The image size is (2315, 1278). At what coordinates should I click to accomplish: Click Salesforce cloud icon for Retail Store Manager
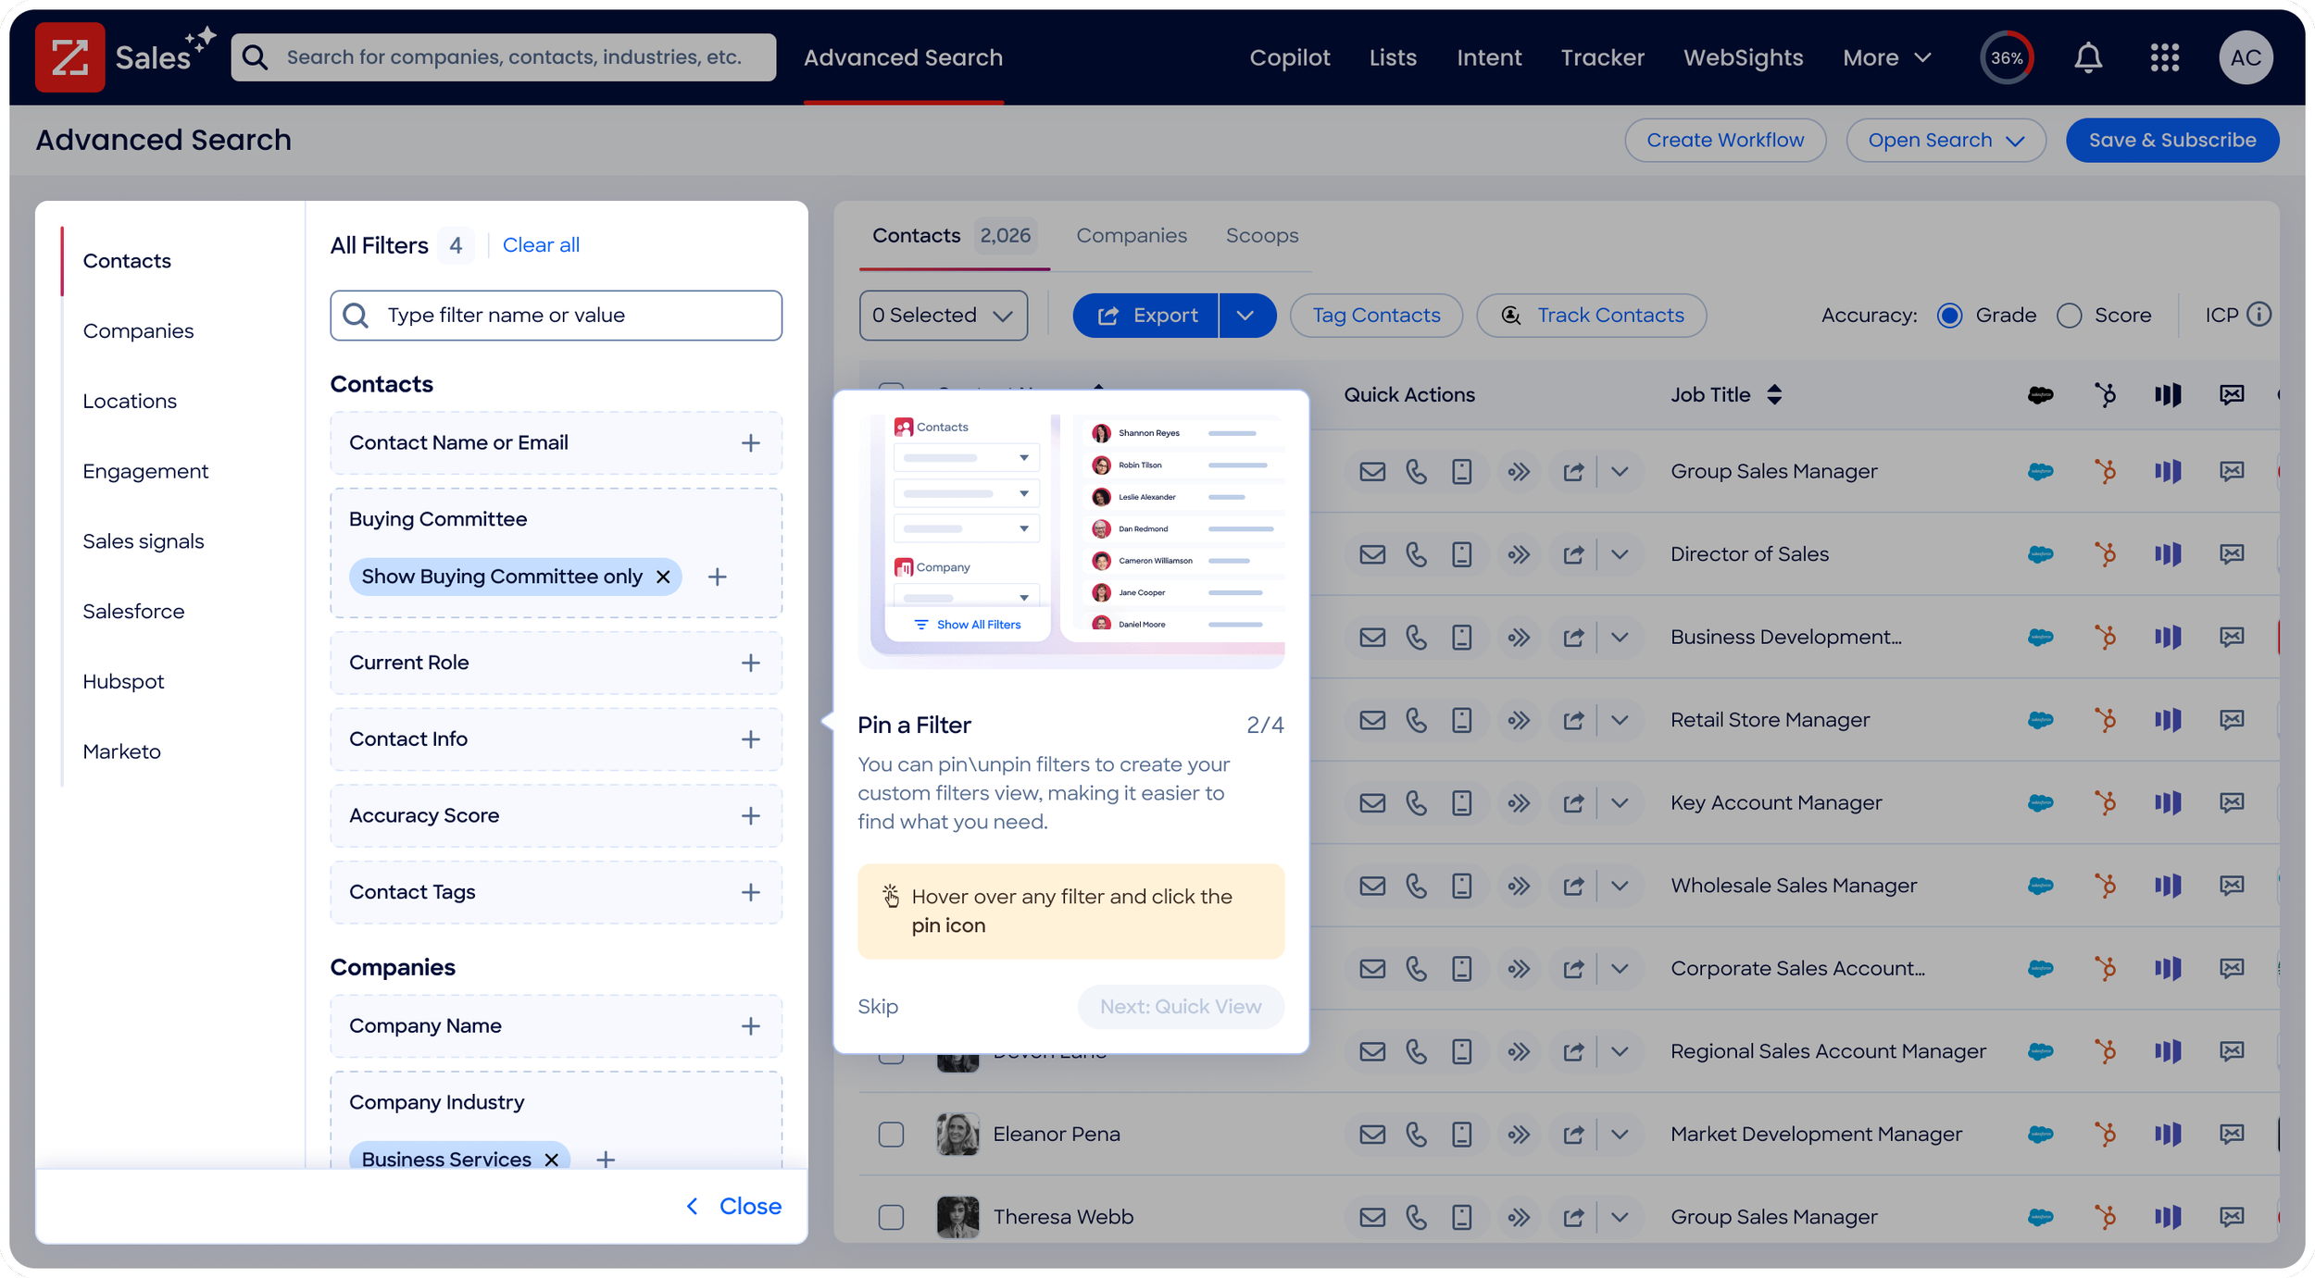click(x=2040, y=720)
